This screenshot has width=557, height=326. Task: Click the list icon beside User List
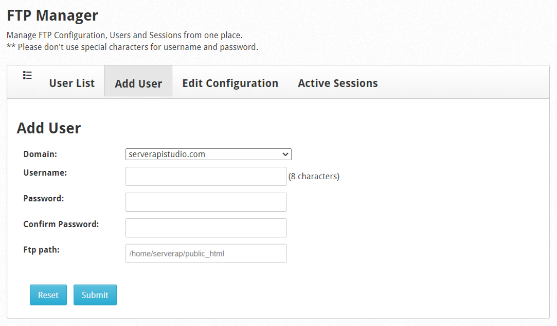(x=27, y=75)
